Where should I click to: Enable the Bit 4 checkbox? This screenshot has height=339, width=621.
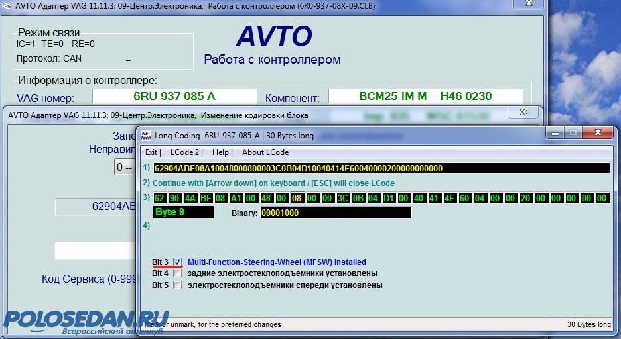(x=178, y=273)
